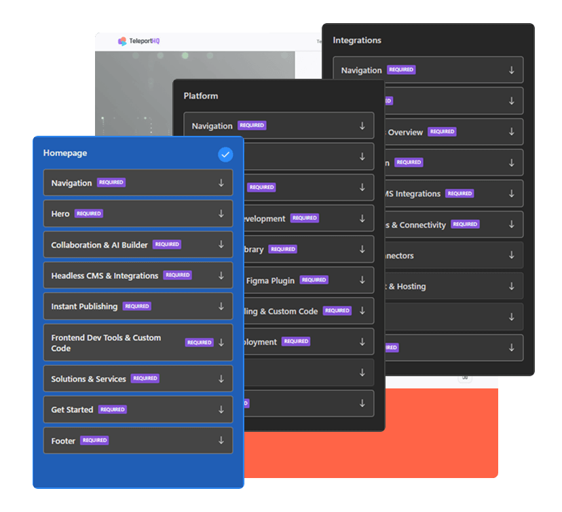Click the blue checkmark icon on Homepage header
The height and width of the screenshot is (512, 562).
pyautogui.click(x=225, y=155)
